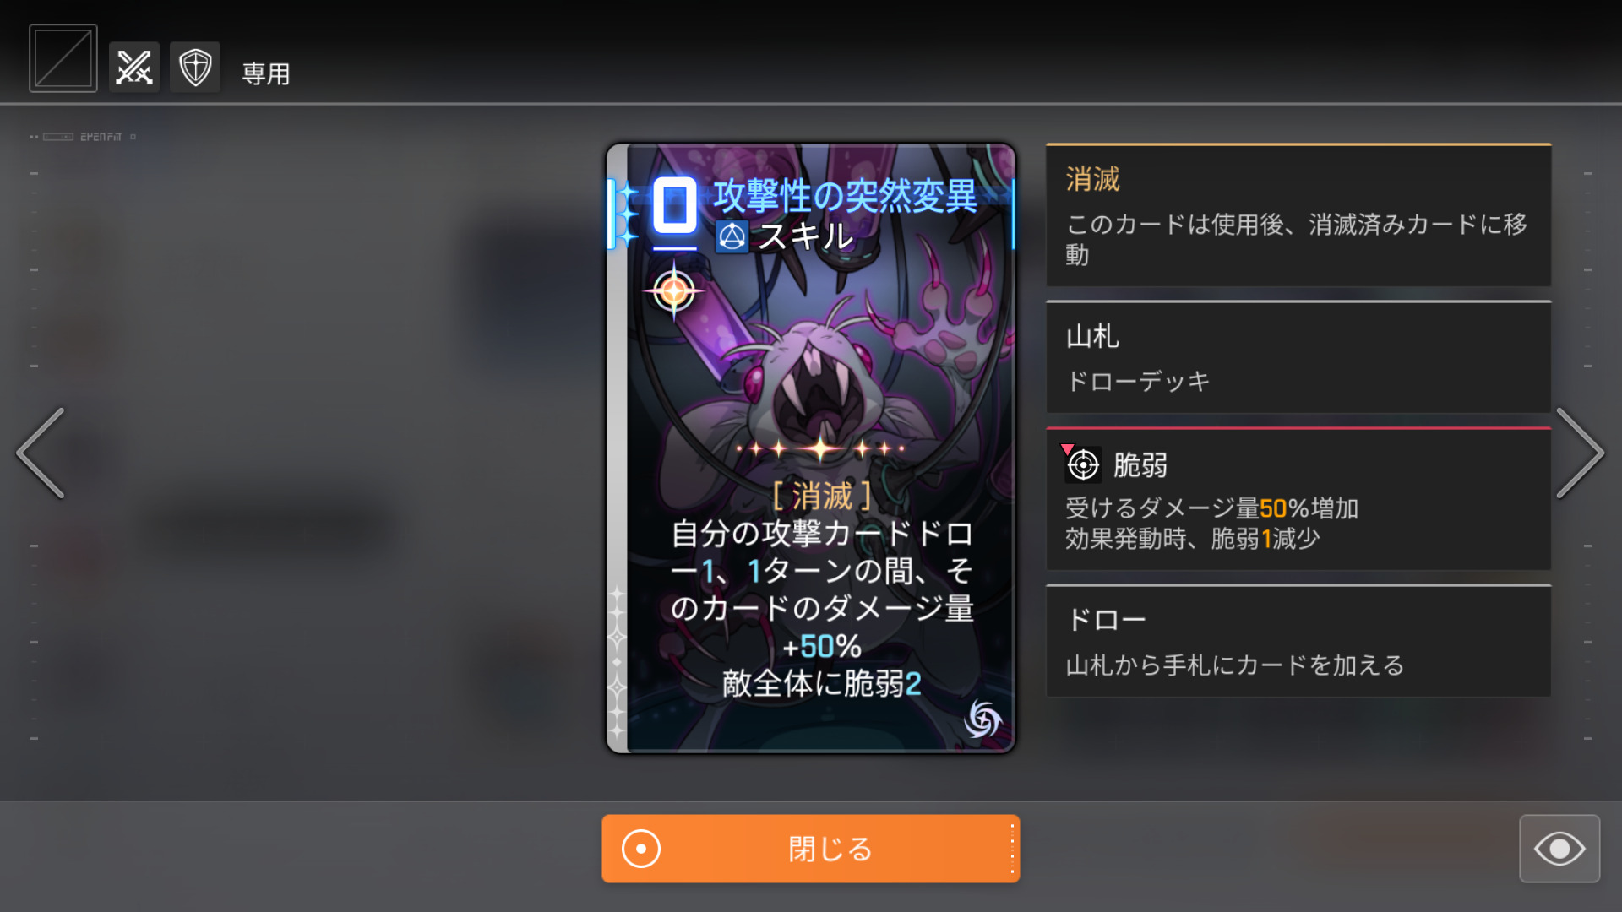This screenshot has width=1622, height=912.
Task: Click the orange crosshair target icon on card
Action: [674, 292]
